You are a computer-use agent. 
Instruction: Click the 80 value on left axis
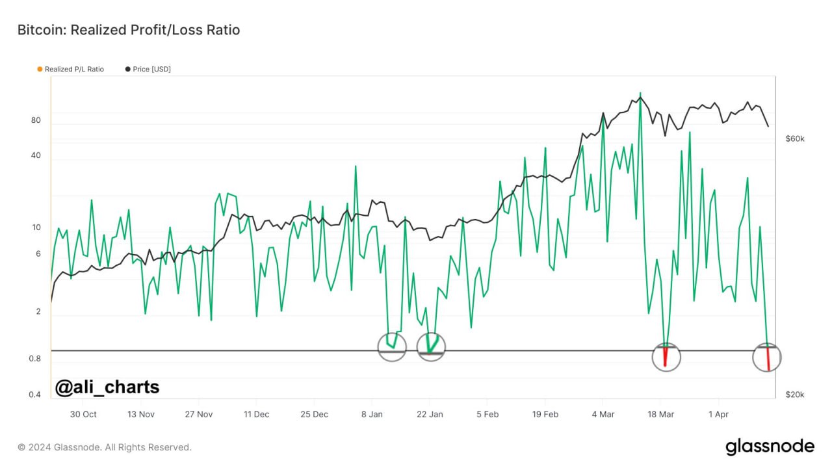pyautogui.click(x=36, y=120)
